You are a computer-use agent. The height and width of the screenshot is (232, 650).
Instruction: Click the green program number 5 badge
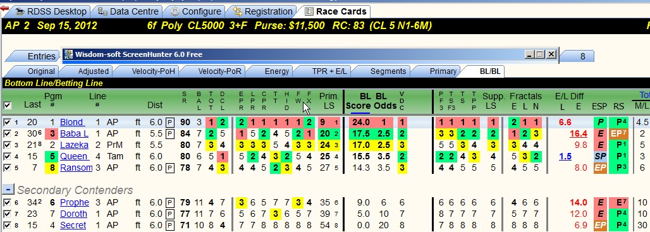[x=52, y=157]
